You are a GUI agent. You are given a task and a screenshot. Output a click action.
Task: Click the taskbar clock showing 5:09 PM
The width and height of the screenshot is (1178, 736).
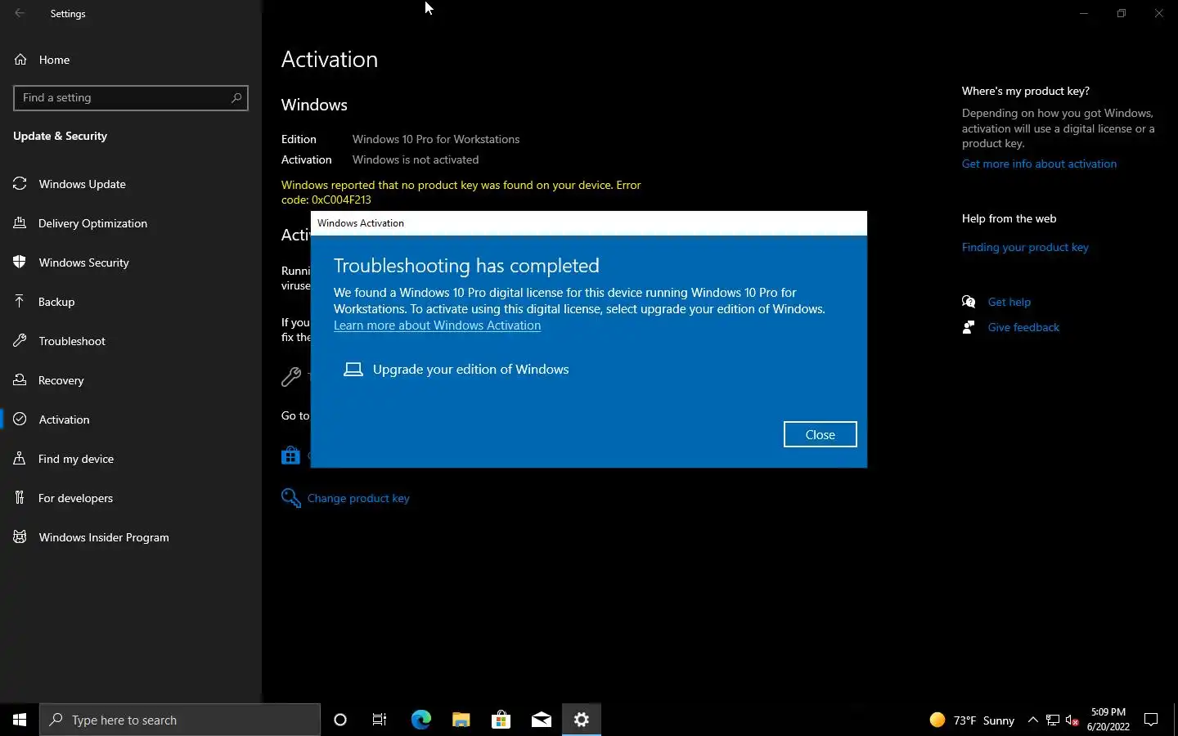[x=1108, y=720]
